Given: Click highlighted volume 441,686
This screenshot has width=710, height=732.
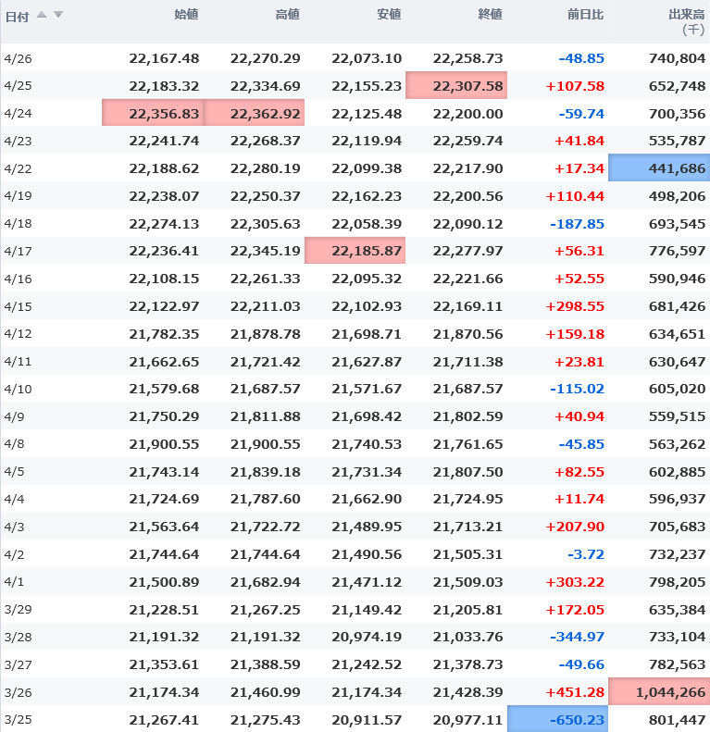Looking at the screenshot, I should [x=659, y=167].
